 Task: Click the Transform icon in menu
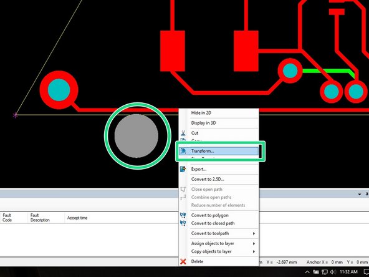click(183, 151)
